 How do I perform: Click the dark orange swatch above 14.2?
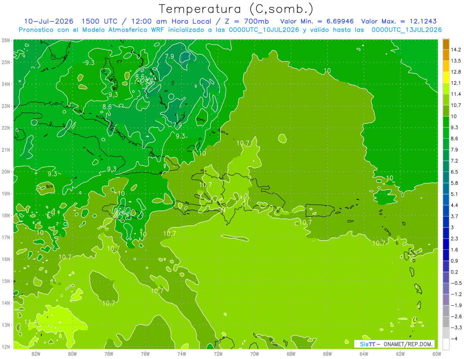point(446,44)
